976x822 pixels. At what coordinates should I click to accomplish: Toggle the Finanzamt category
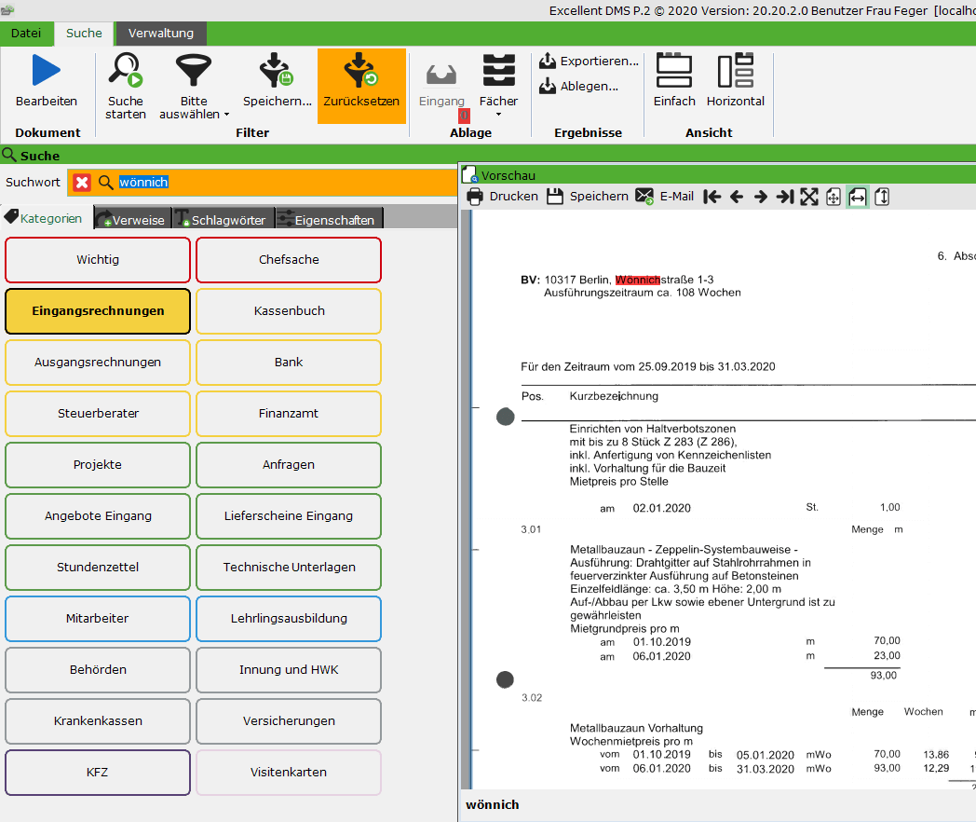[x=289, y=414]
